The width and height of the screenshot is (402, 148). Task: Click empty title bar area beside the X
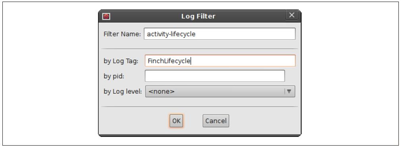[251, 16]
